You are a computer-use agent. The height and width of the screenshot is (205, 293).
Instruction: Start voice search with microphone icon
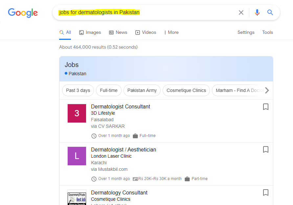coord(257,12)
